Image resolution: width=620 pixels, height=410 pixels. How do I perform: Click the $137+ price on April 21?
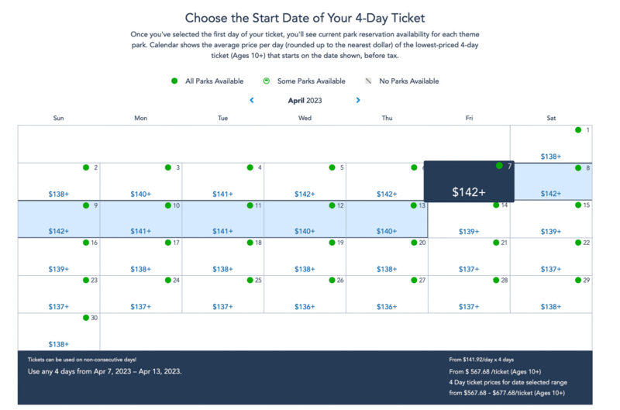tap(469, 269)
